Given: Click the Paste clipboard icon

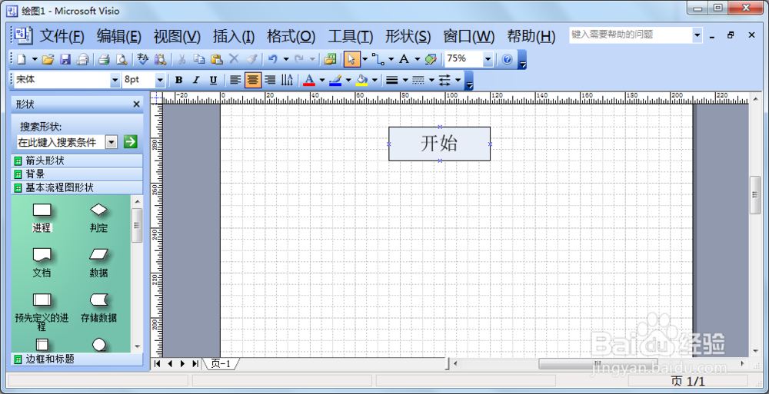Looking at the screenshot, I should (217, 60).
